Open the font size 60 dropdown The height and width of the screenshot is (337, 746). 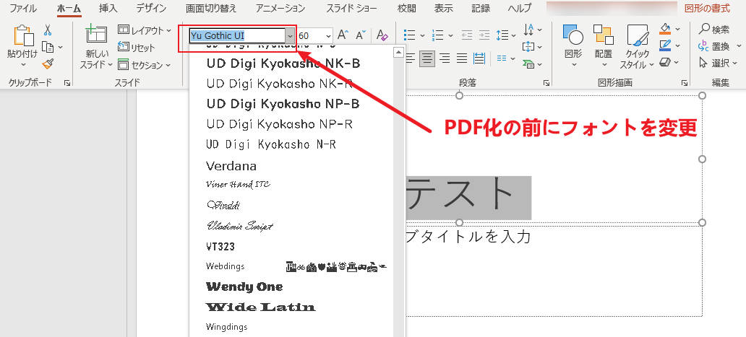point(328,35)
